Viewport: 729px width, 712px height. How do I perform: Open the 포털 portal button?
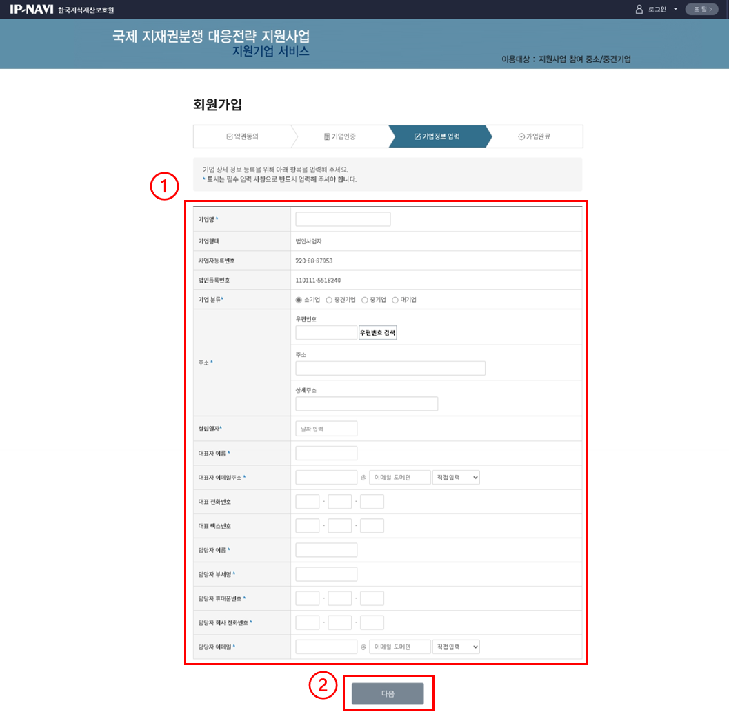point(701,9)
